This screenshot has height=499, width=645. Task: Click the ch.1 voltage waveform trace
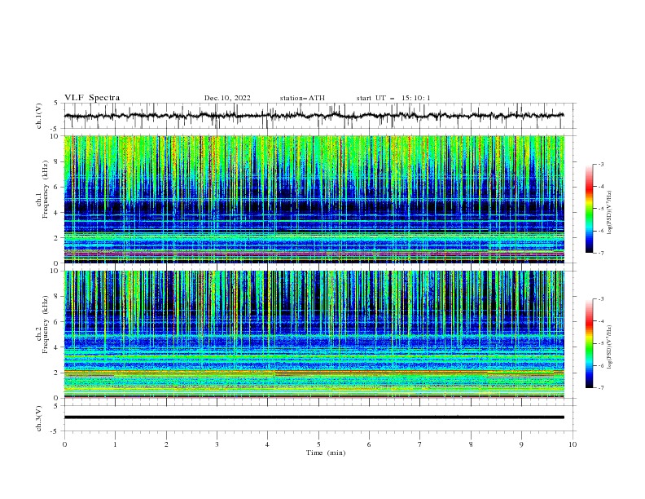coord(314,116)
